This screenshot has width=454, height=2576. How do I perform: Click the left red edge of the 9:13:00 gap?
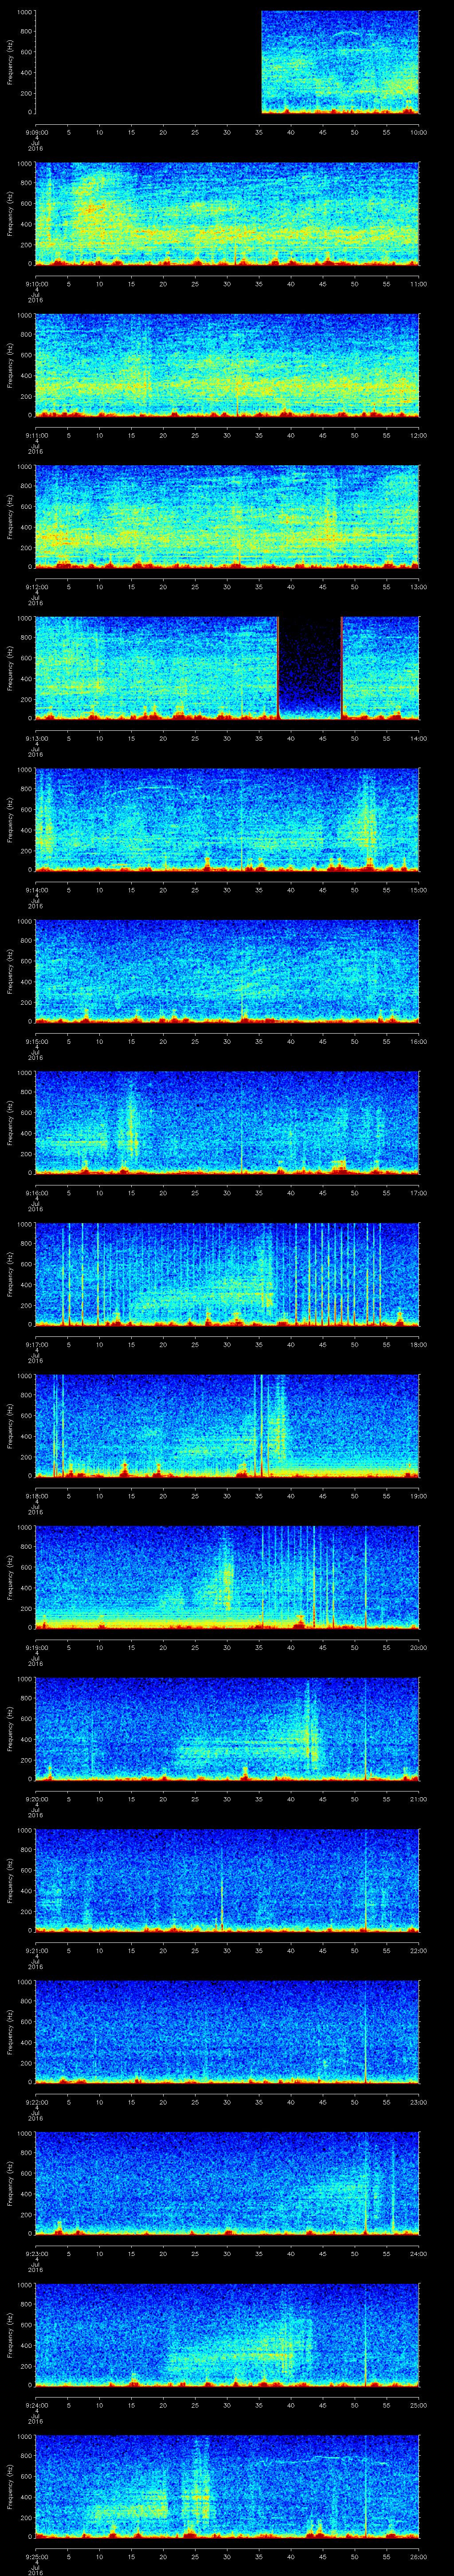pyautogui.click(x=278, y=667)
